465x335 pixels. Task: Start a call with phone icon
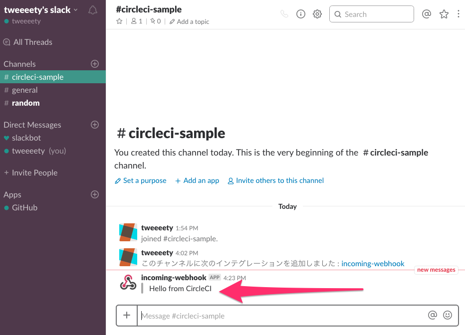[x=284, y=14]
